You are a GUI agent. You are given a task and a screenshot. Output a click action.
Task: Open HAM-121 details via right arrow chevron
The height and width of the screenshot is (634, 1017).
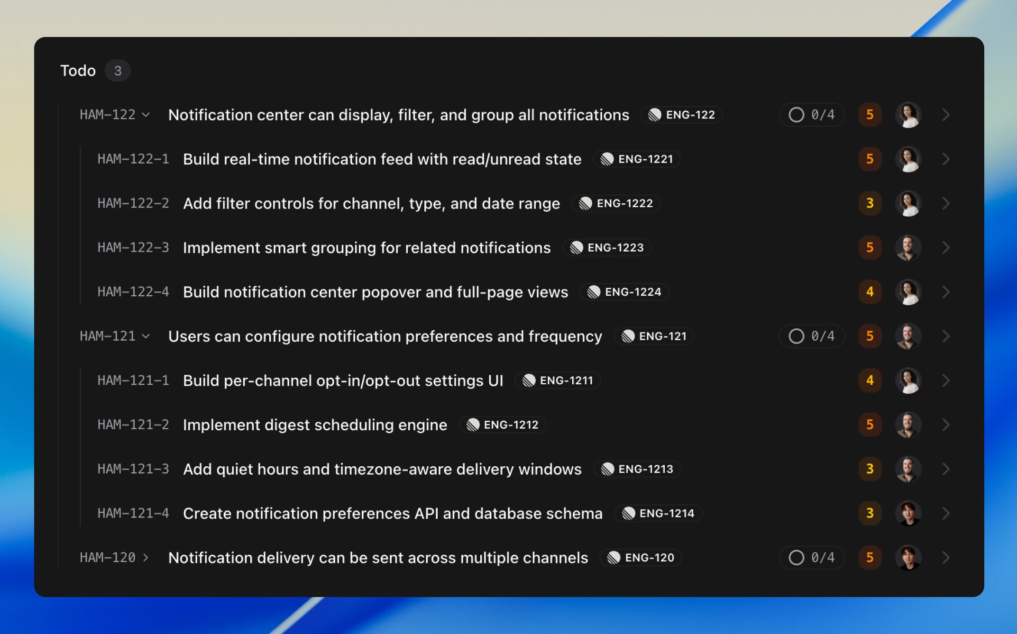tap(946, 336)
